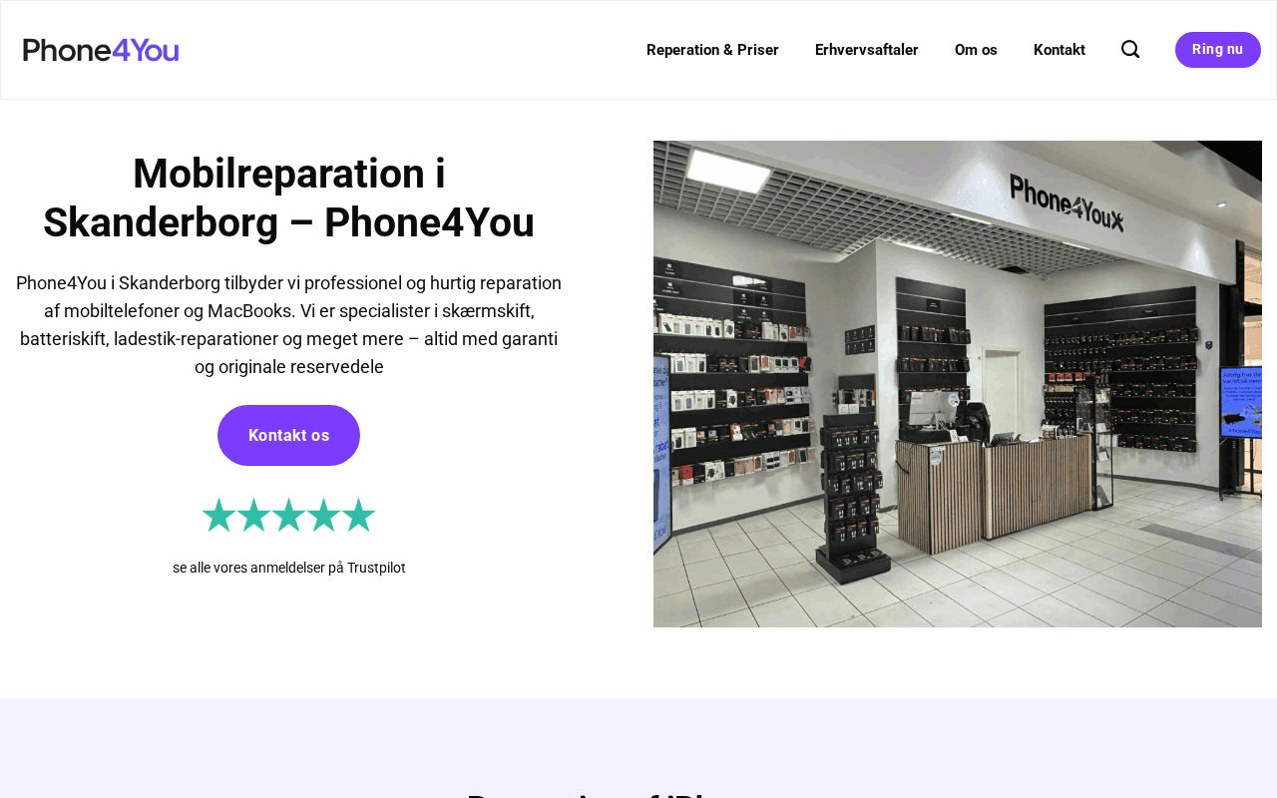This screenshot has height=798, width=1277.
Task: Open the Erhvervsaftaler menu item
Action: 867,50
